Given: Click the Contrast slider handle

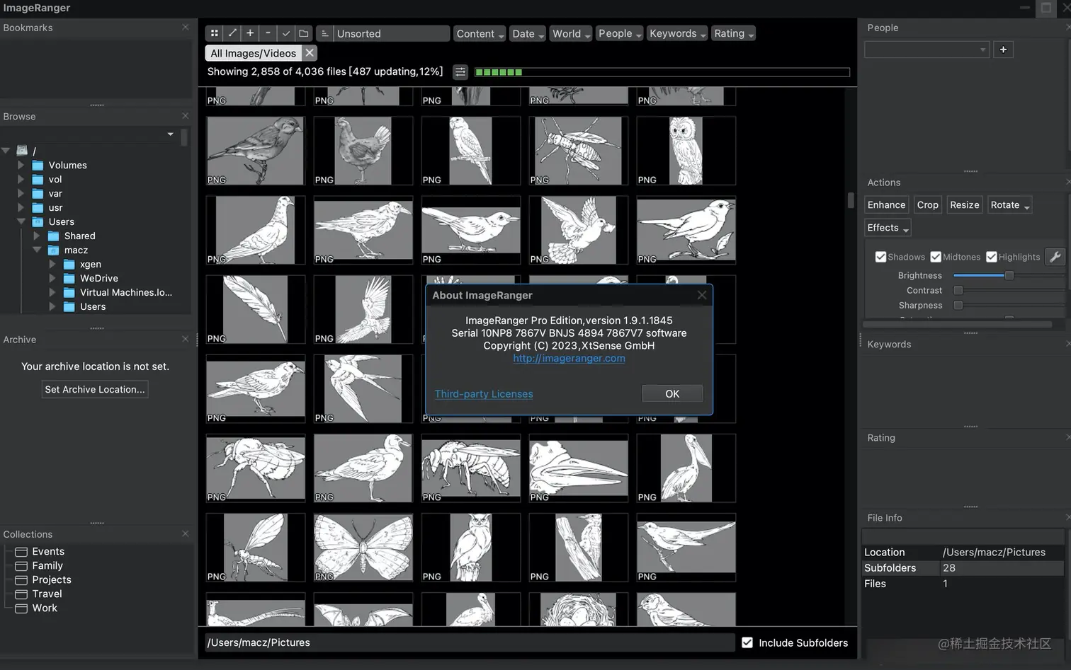Looking at the screenshot, I should [958, 290].
